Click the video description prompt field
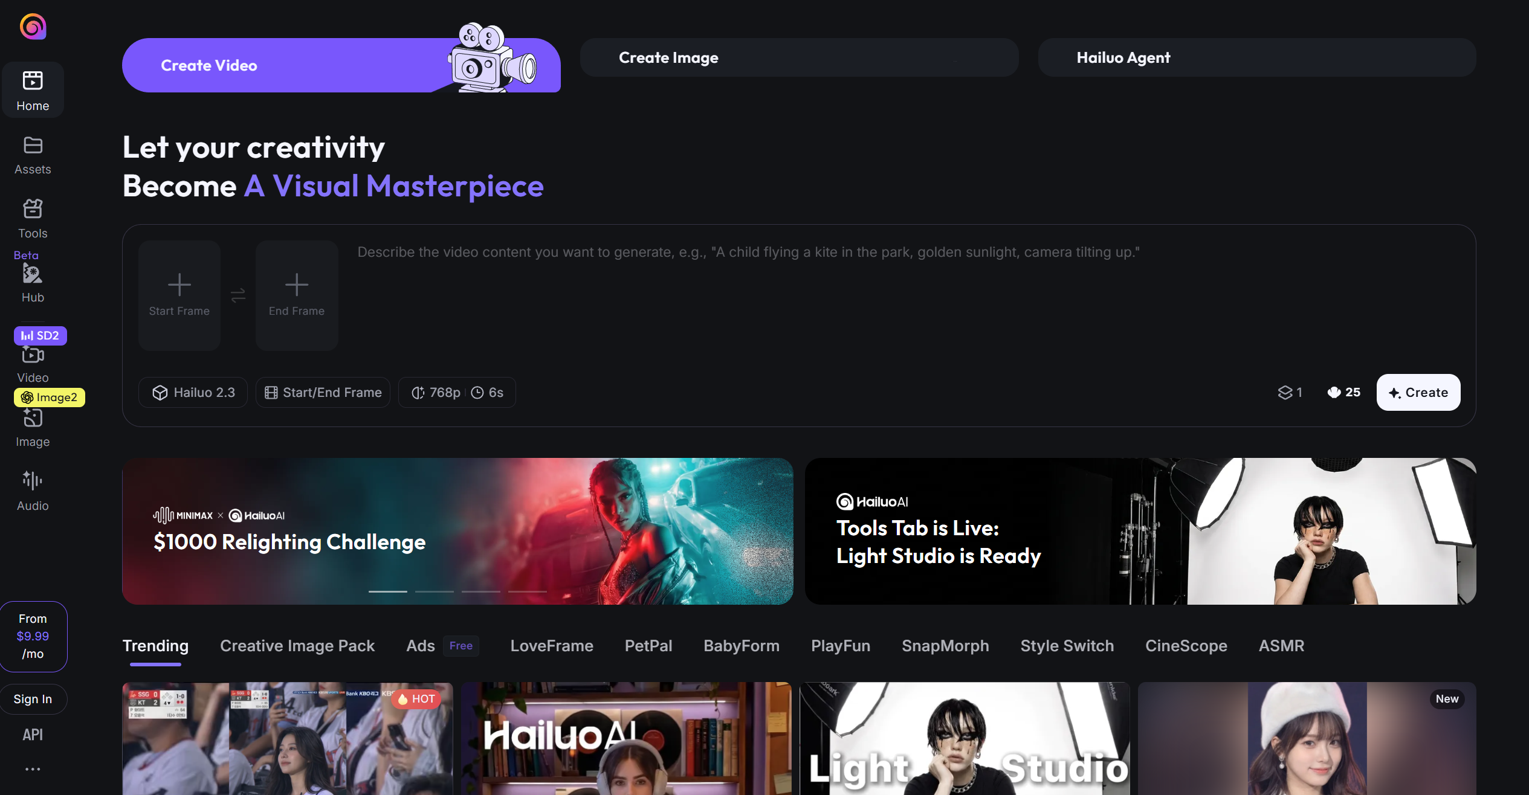 [907, 296]
